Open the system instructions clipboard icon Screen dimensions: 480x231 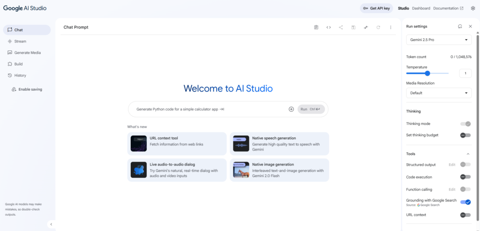point(316,27)
